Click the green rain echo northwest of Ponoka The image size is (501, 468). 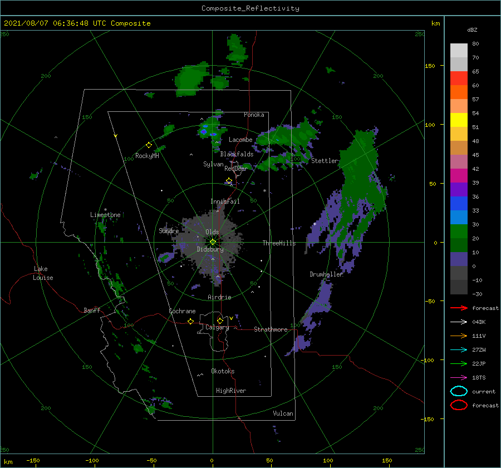pos(190,80)
